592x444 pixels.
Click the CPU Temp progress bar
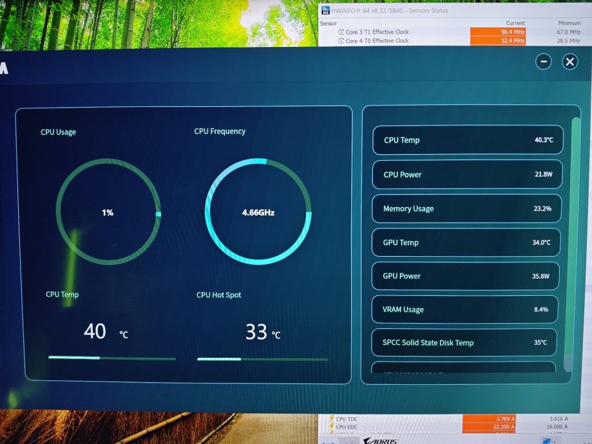coord(111,358)
